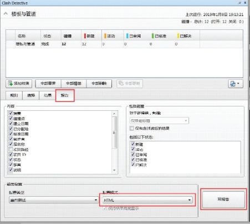Switch to the 规则 tab

[14, 95]
